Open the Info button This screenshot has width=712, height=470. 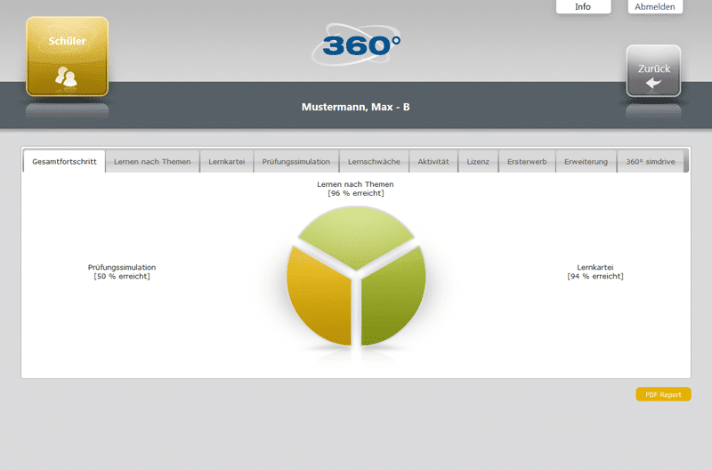tap(583, 7)
